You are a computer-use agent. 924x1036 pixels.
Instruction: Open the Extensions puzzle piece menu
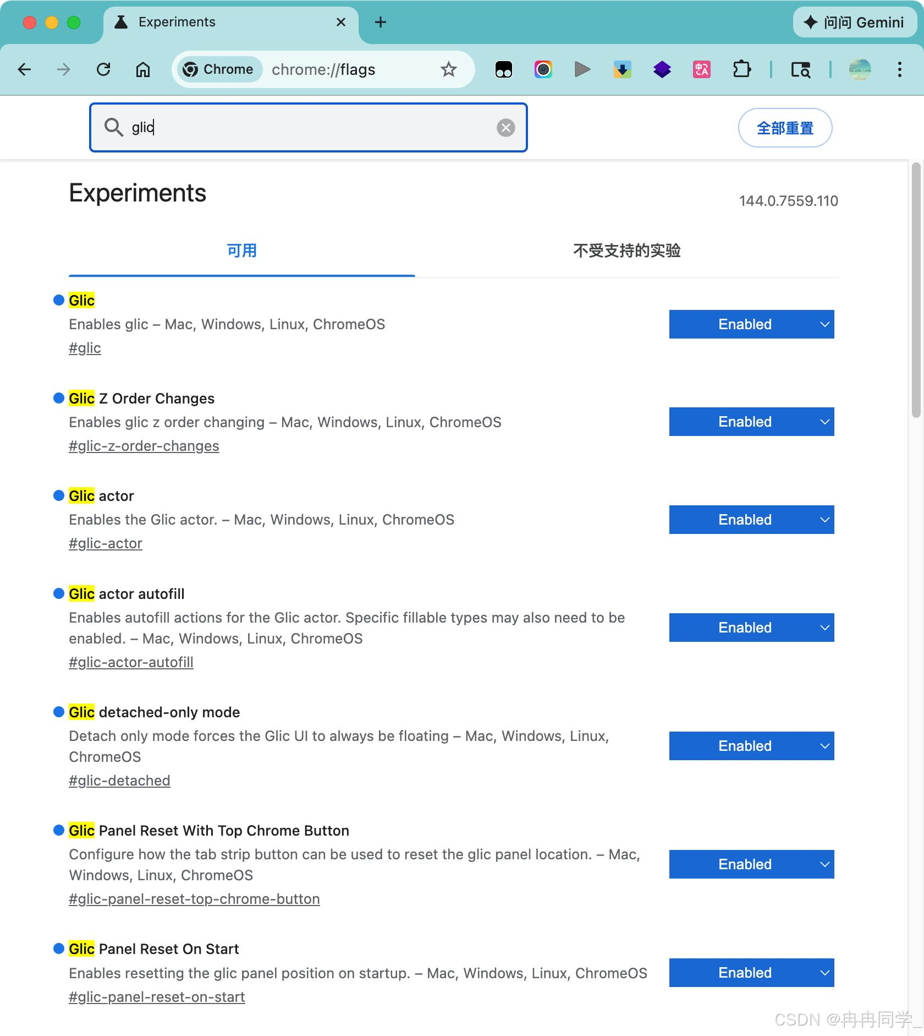[741, 69]
